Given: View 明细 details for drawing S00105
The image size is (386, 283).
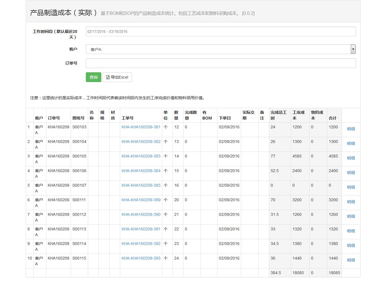Looking at the screenshot, I should (x=351, y=158).
